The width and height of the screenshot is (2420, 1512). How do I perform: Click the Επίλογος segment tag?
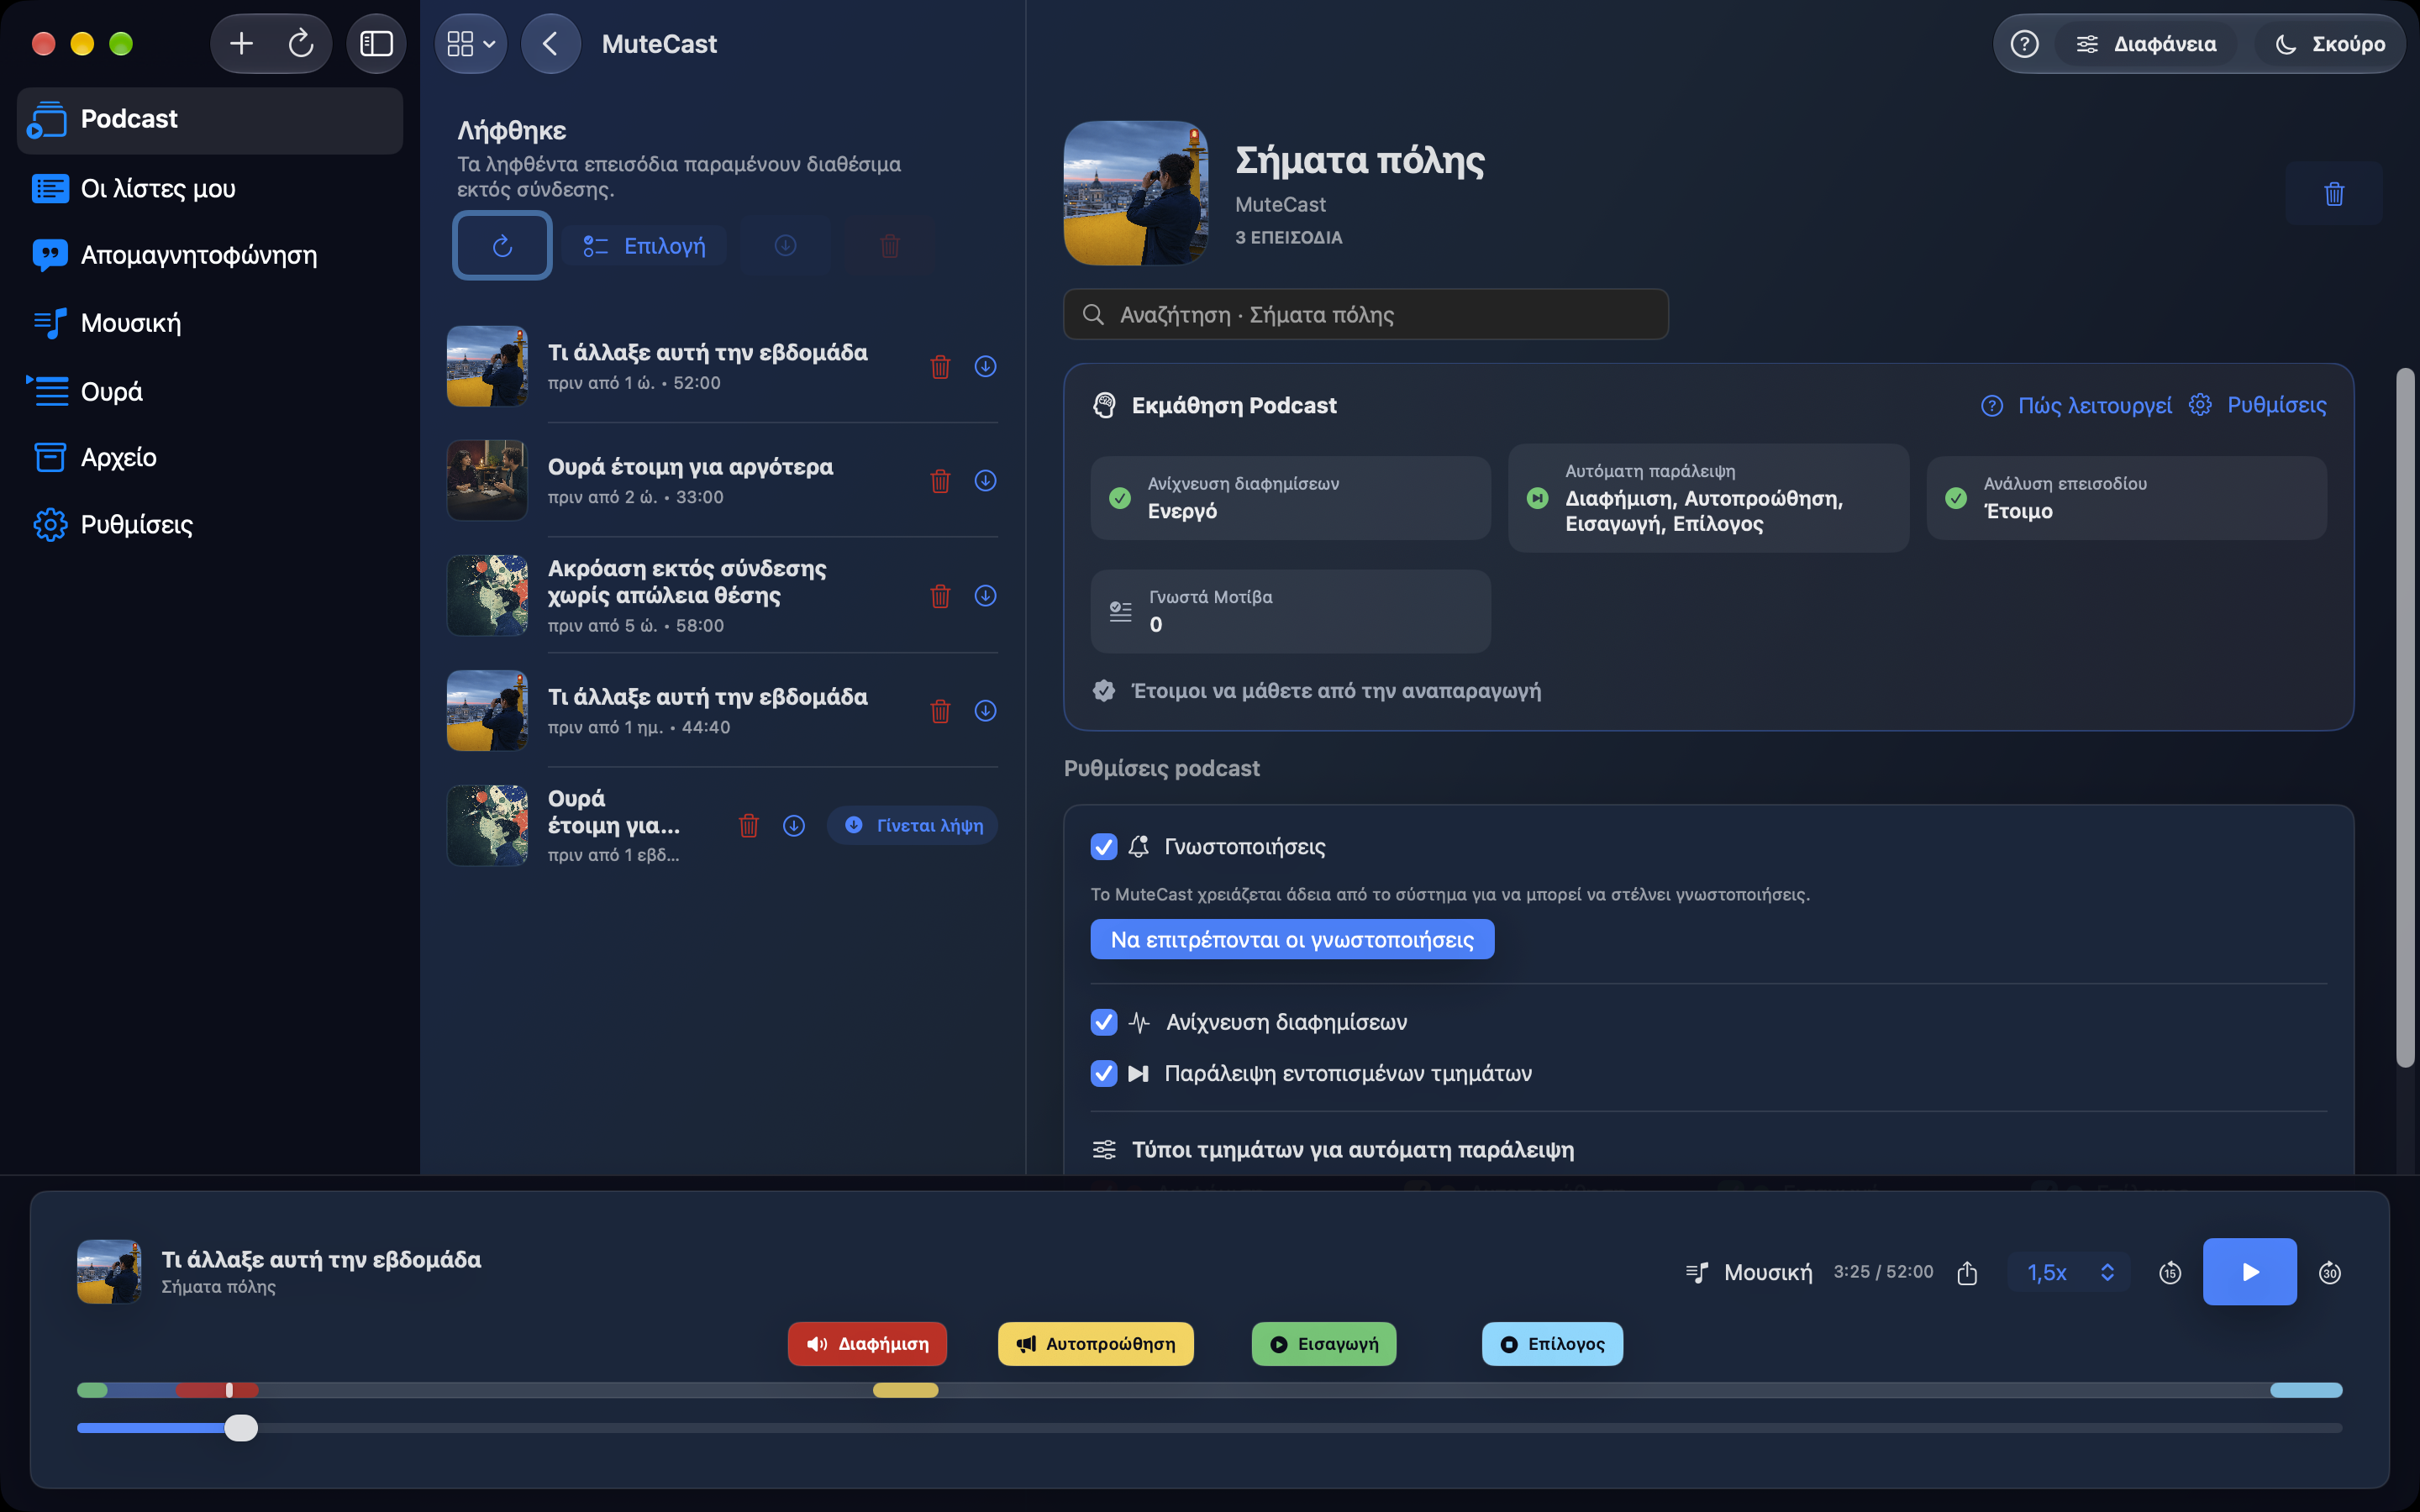pyautogui.click(x=1552, y=1344)
